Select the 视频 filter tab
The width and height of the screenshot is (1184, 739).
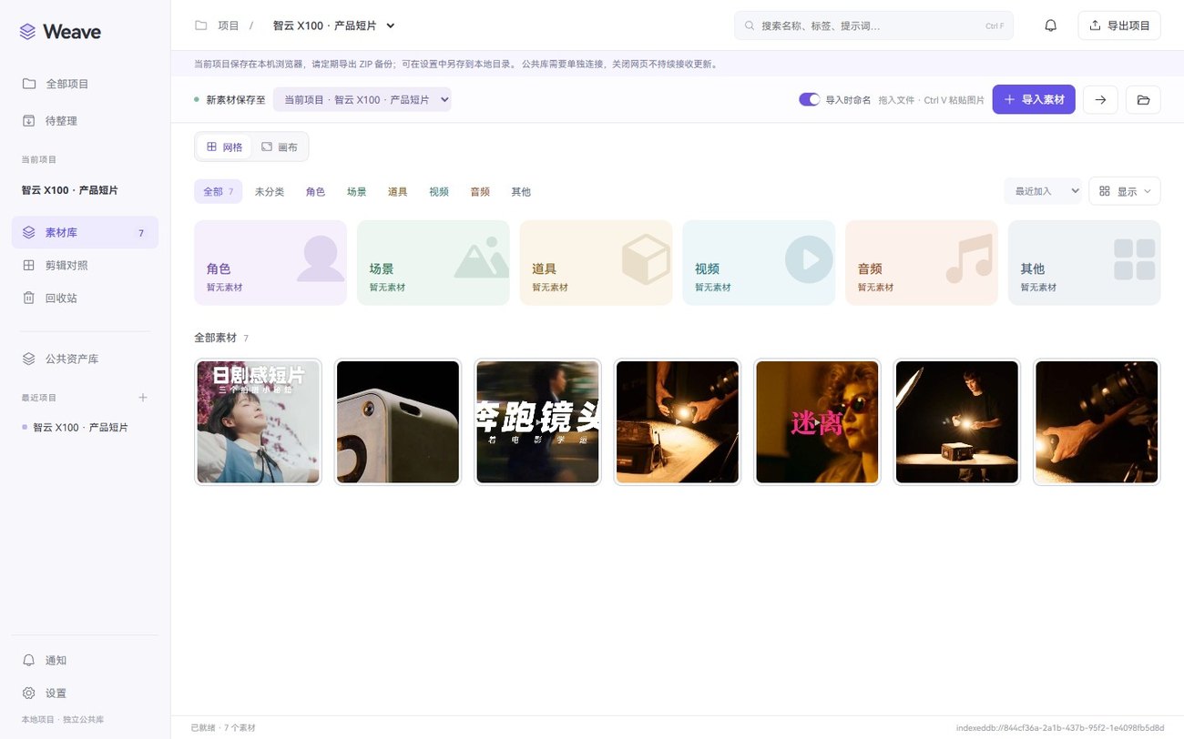pos(439,192)
